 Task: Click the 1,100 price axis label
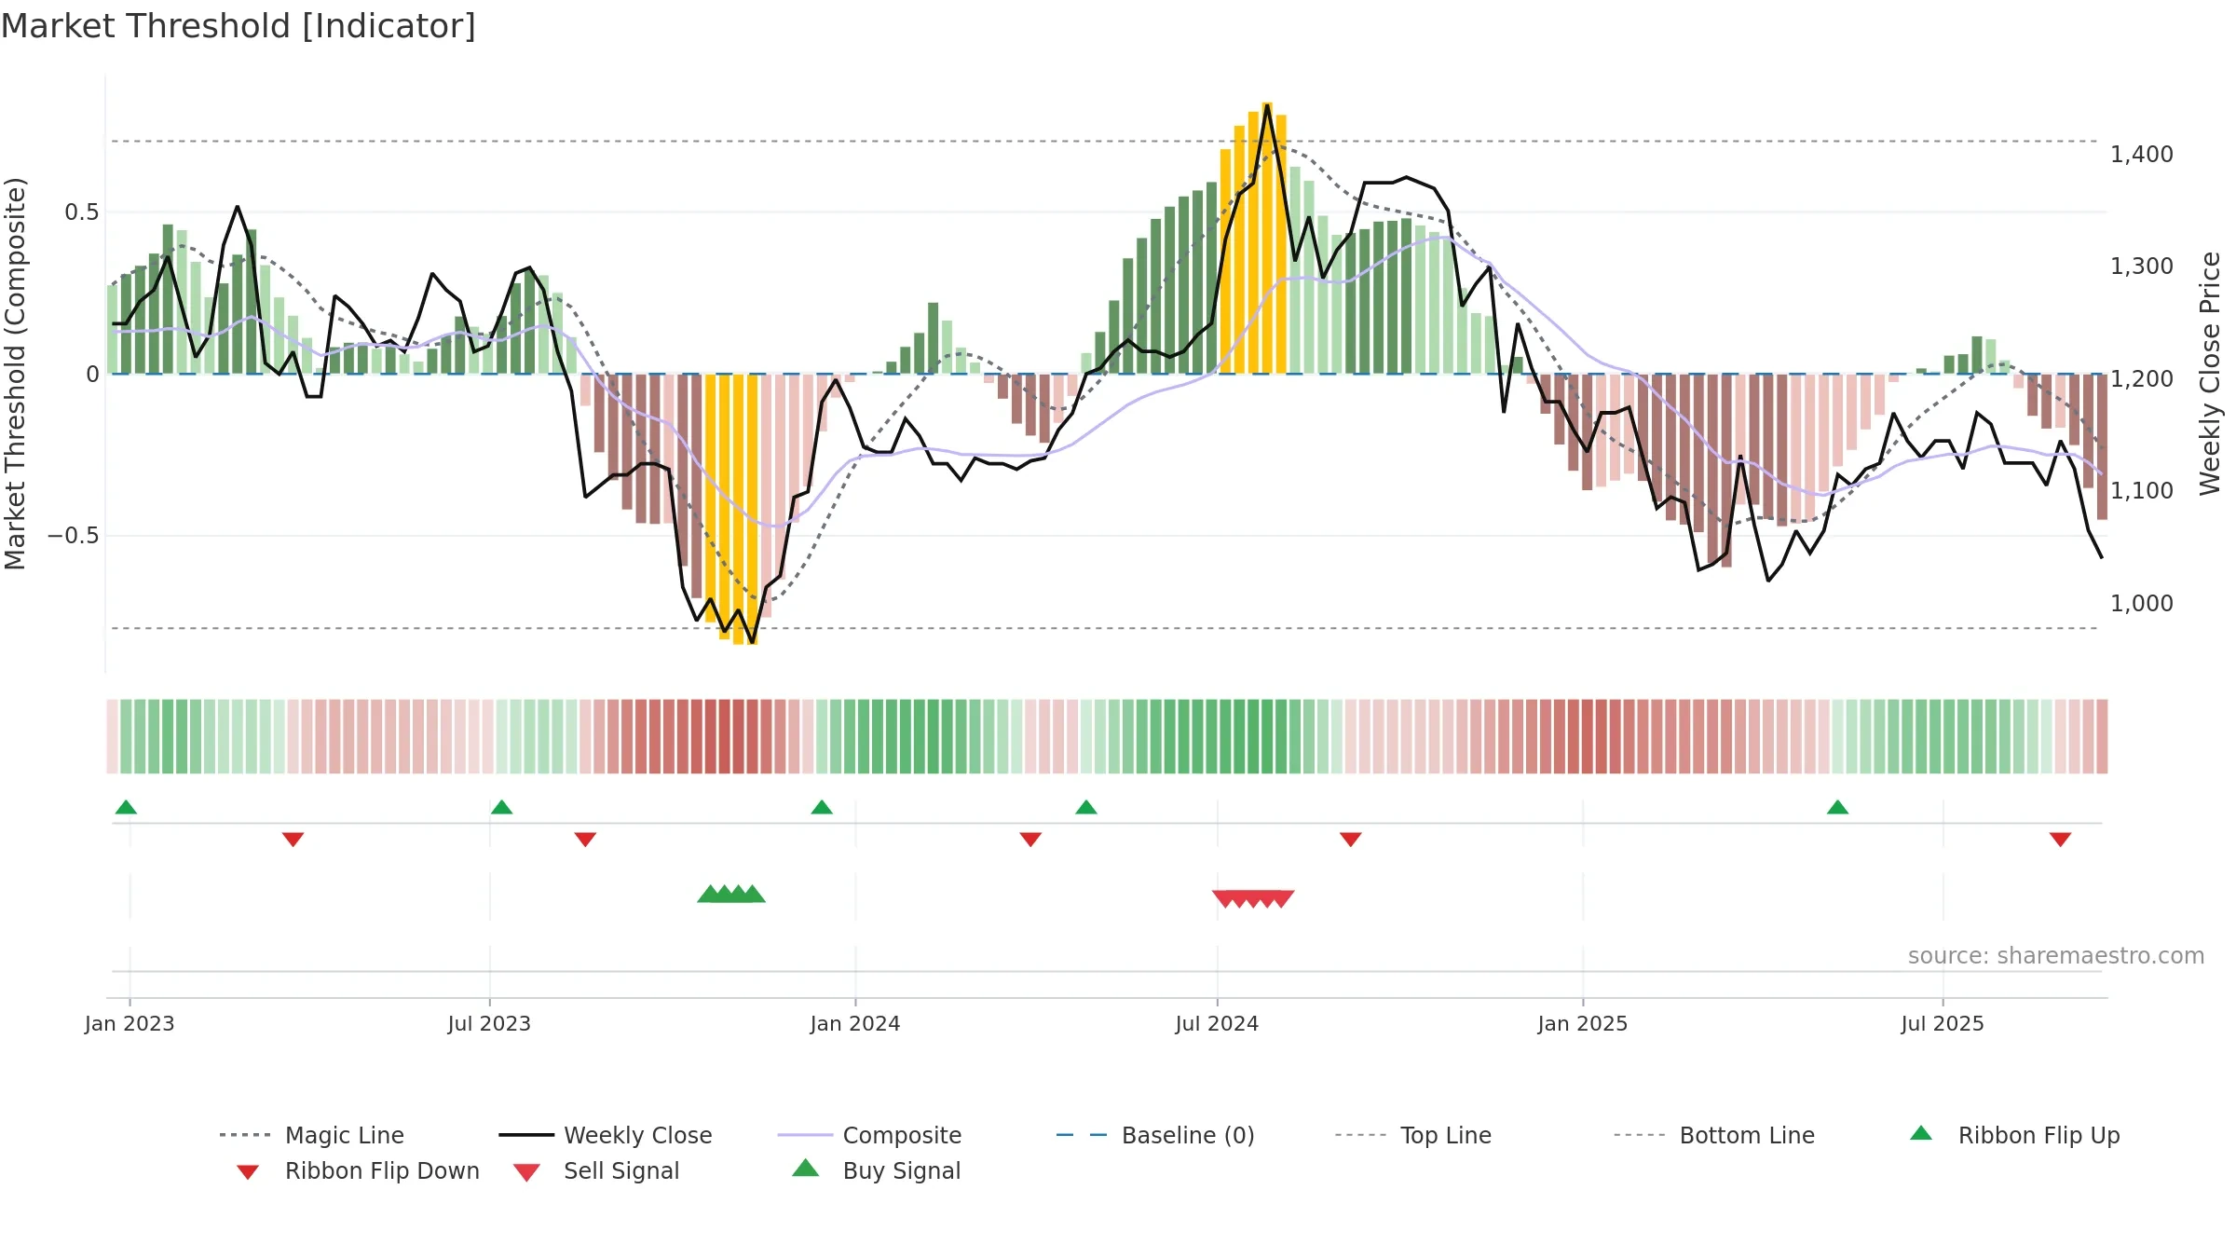pos(2142,490)
